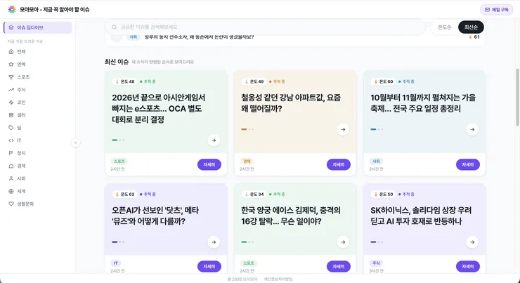Open headline 오픈AI가 선보인 '닷츠'
520x283 pixels.
(x=155, y=216)
